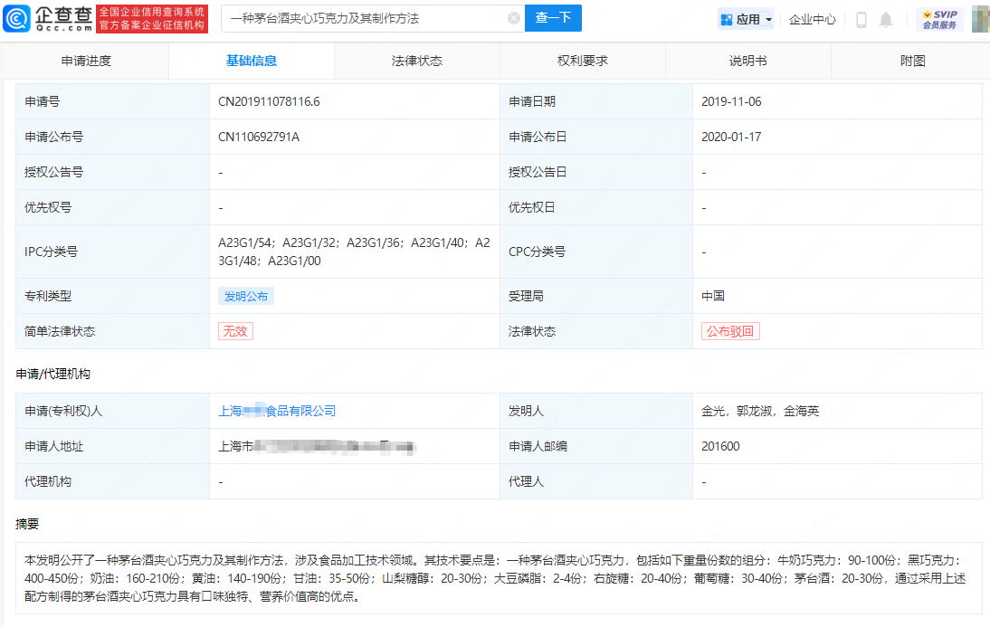This screenshot has width=990, height=627.
Task: Open the mobile phone icon
Action: point(861,19)
